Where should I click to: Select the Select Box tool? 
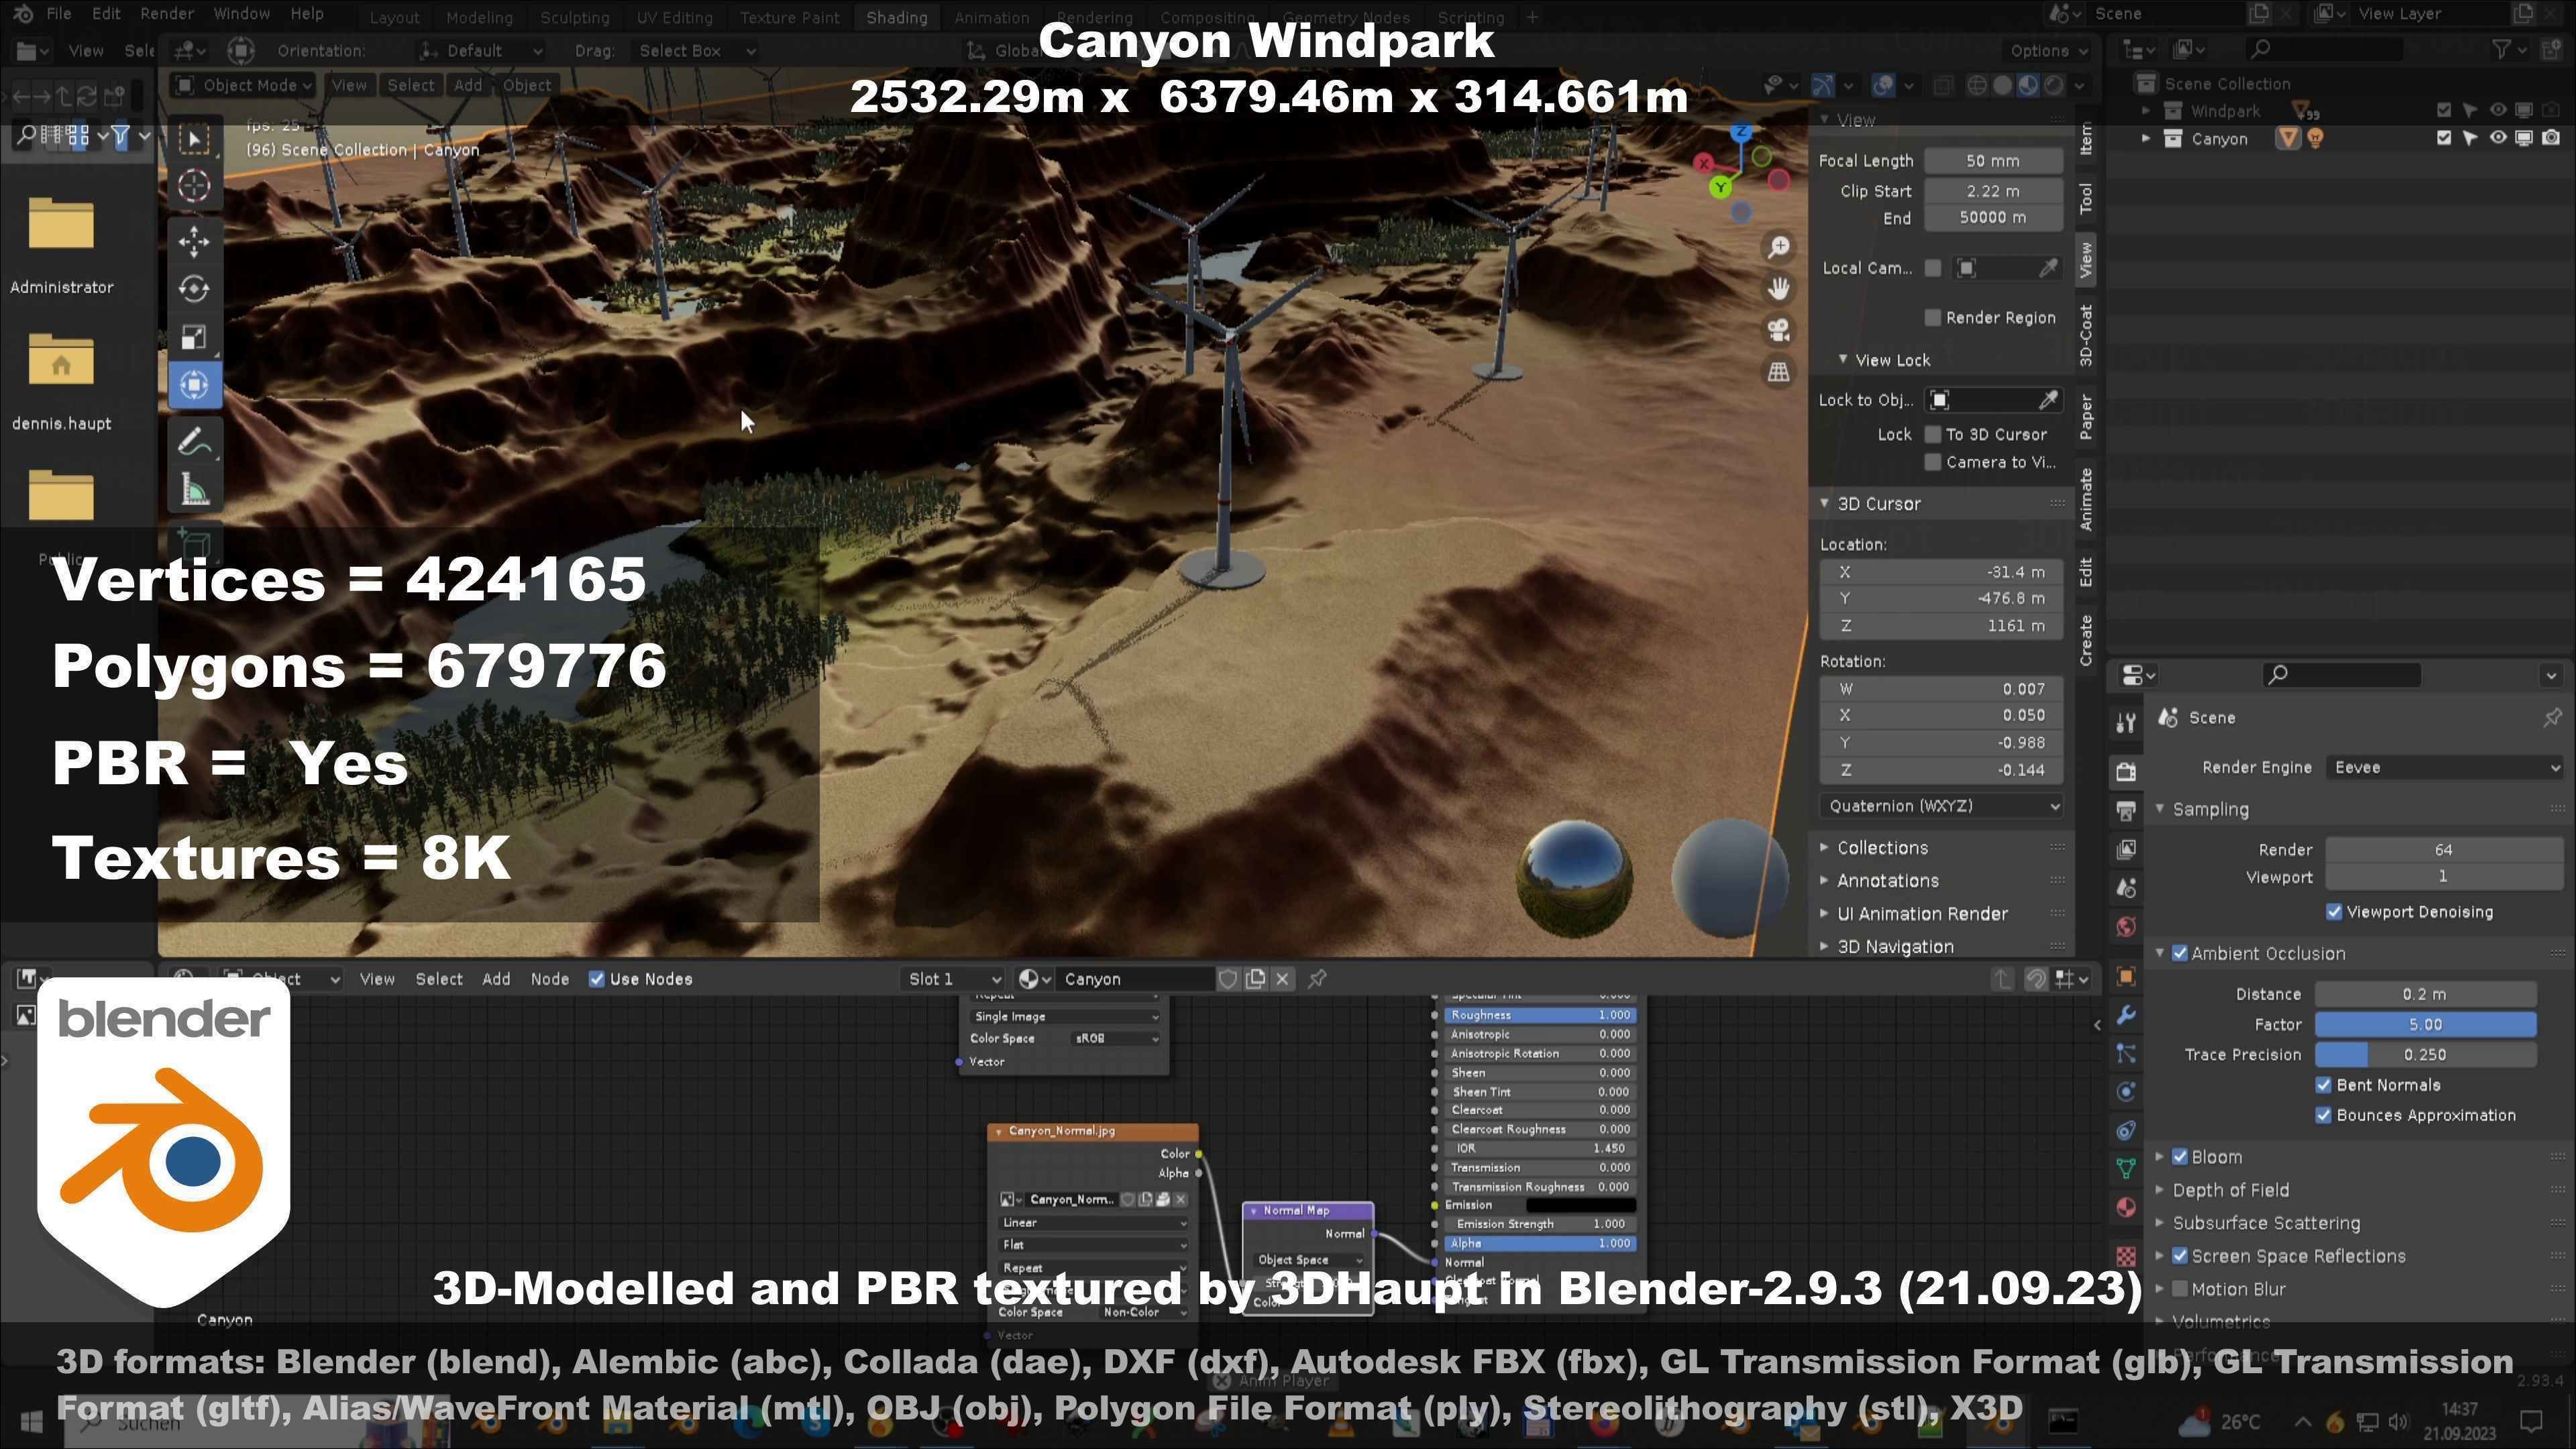[194, 138]
